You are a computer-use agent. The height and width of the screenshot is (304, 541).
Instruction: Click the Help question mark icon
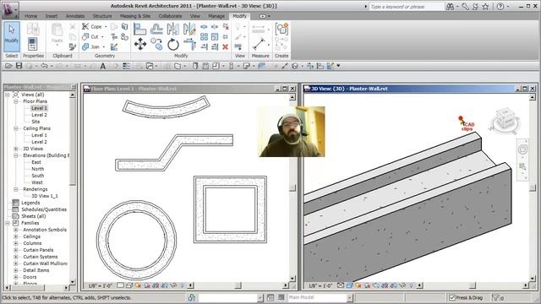(x=500, y=6)
